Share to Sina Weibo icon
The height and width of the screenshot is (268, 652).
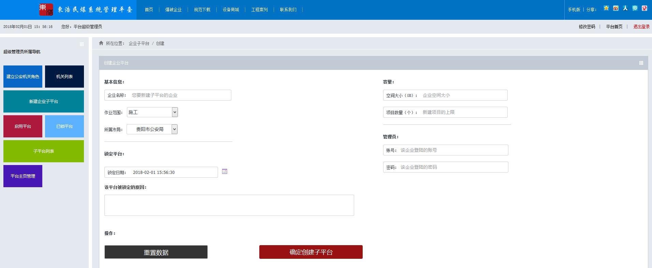[x=615, y=8]
